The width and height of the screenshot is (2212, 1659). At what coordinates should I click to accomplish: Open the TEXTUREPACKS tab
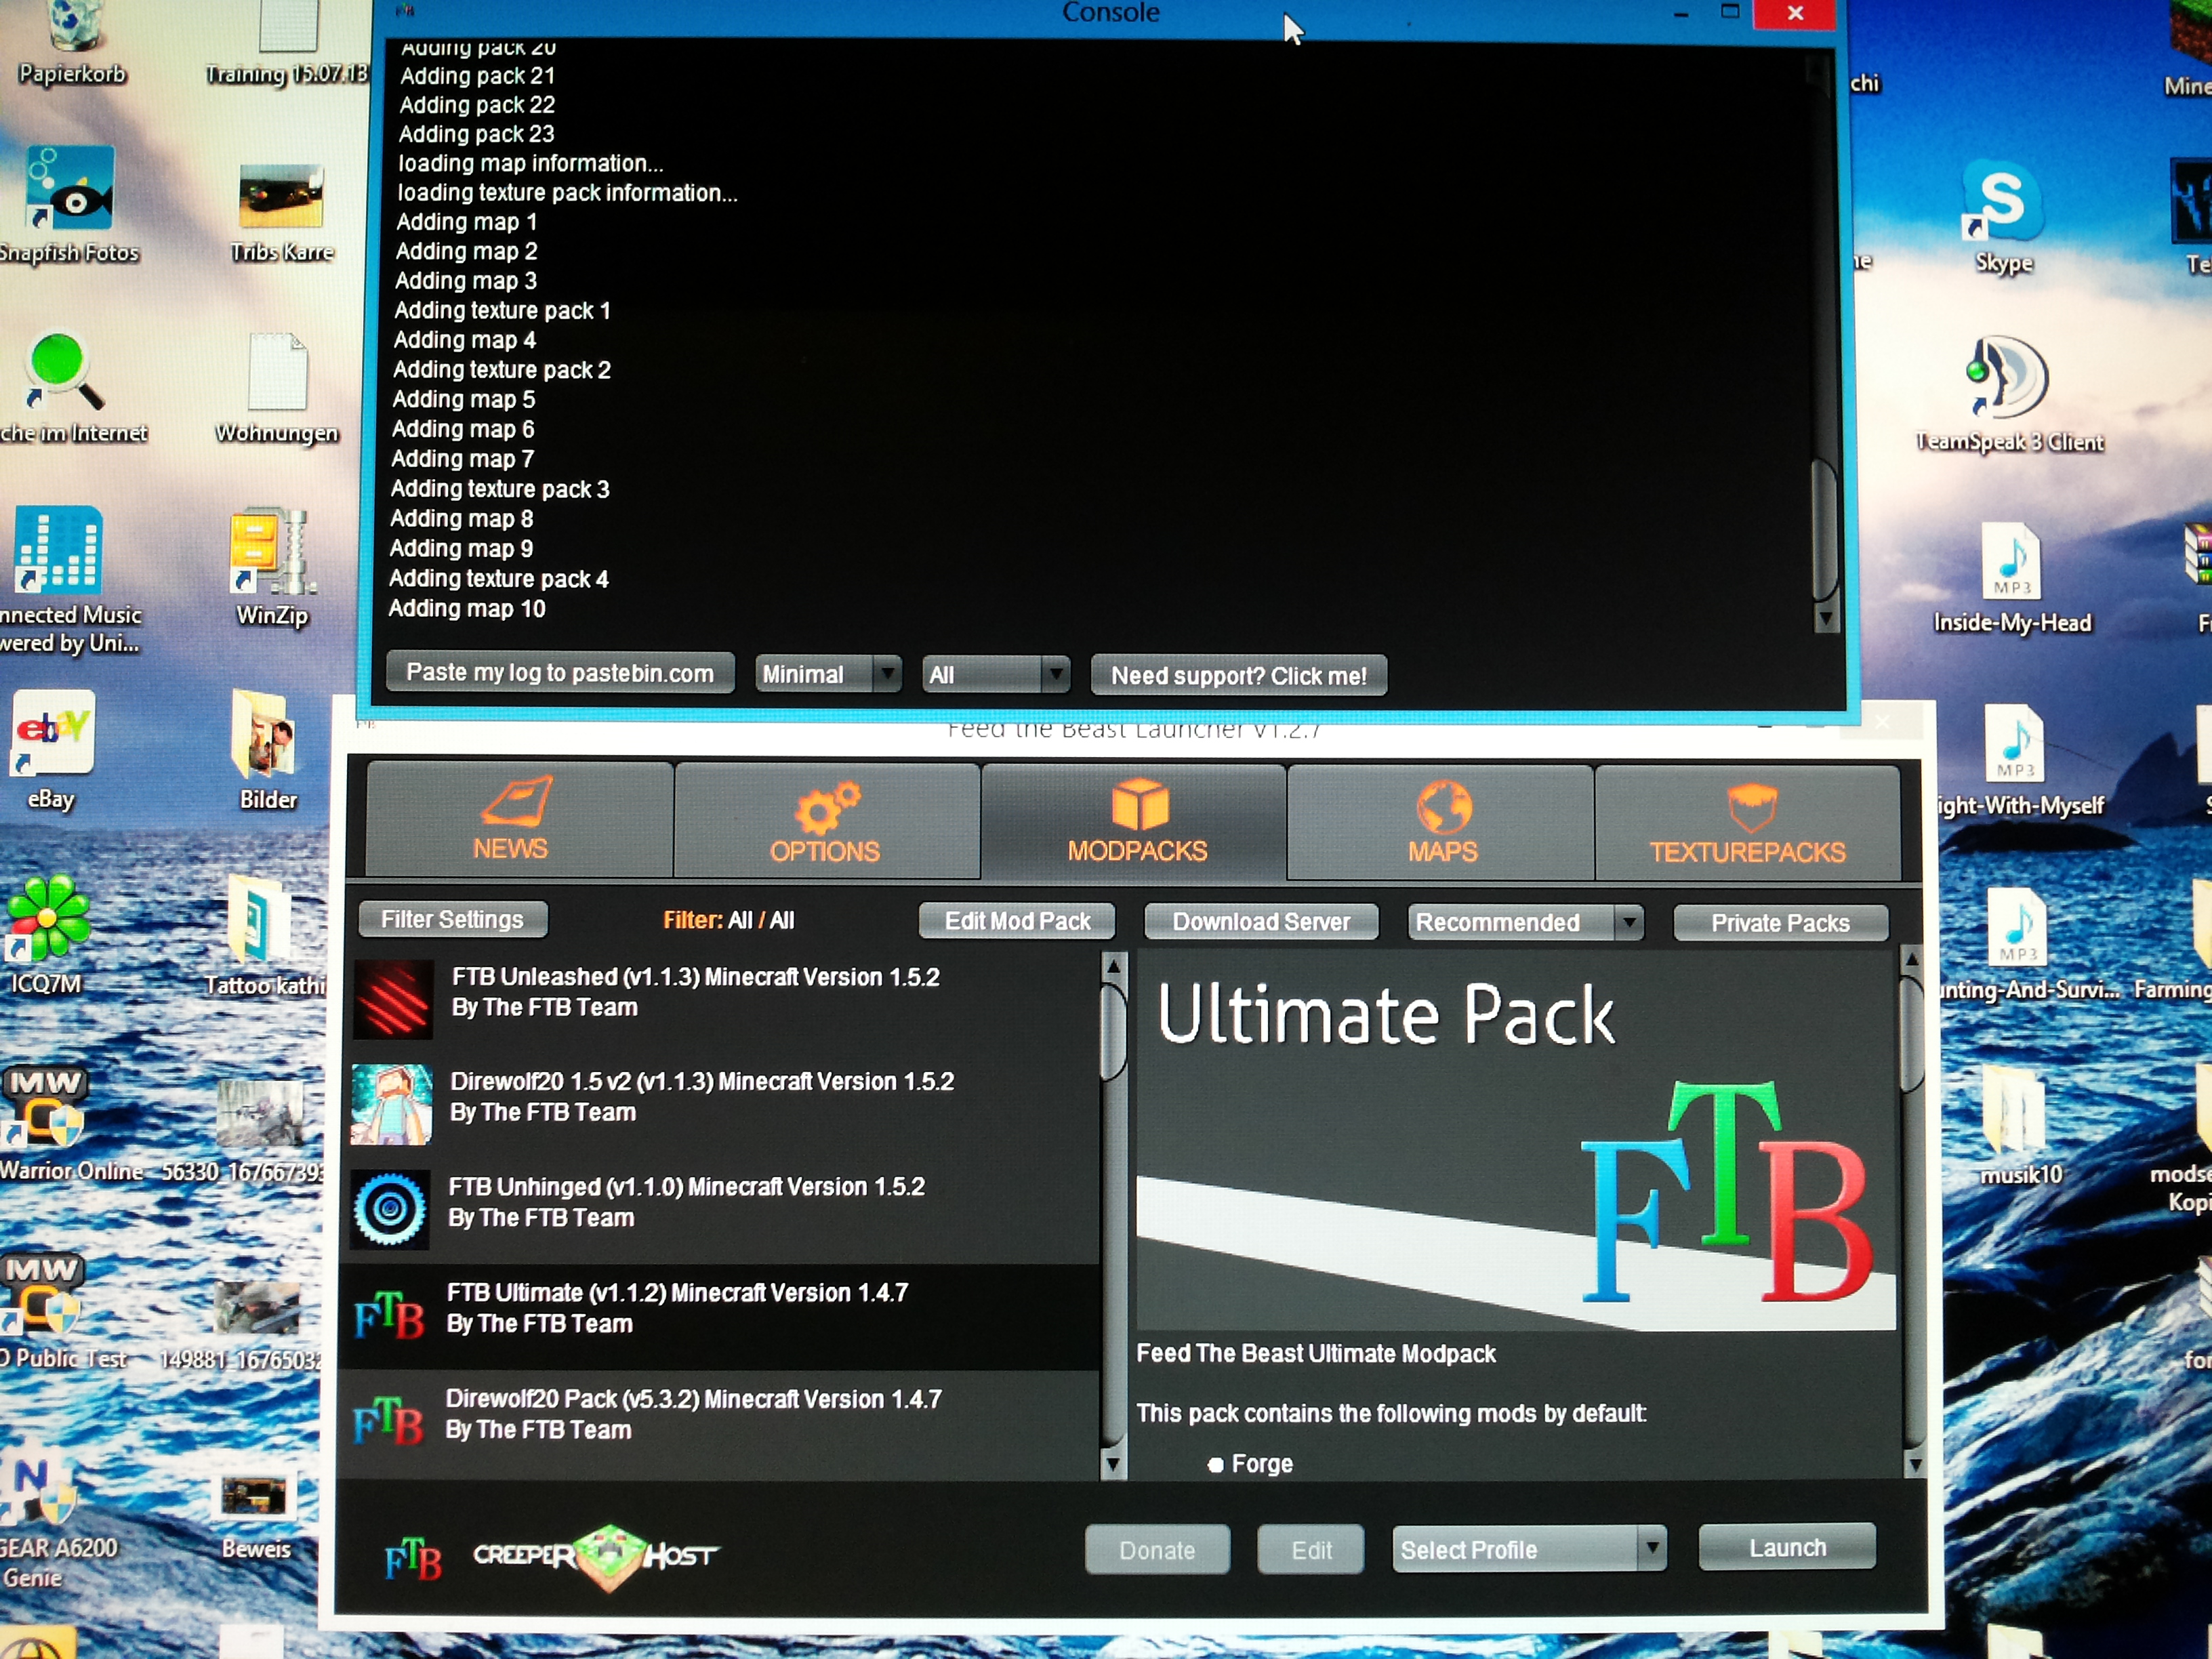[1747, 824]
